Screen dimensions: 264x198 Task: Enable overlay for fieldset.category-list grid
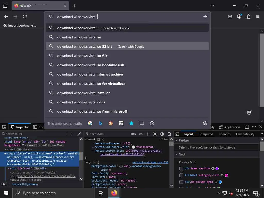tap(181, 175)
